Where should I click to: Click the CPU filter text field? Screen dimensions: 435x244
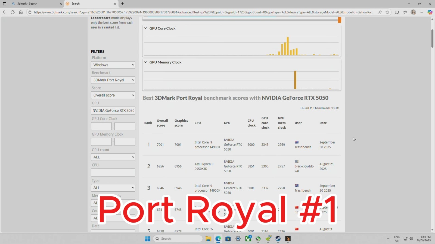point(113,172)
